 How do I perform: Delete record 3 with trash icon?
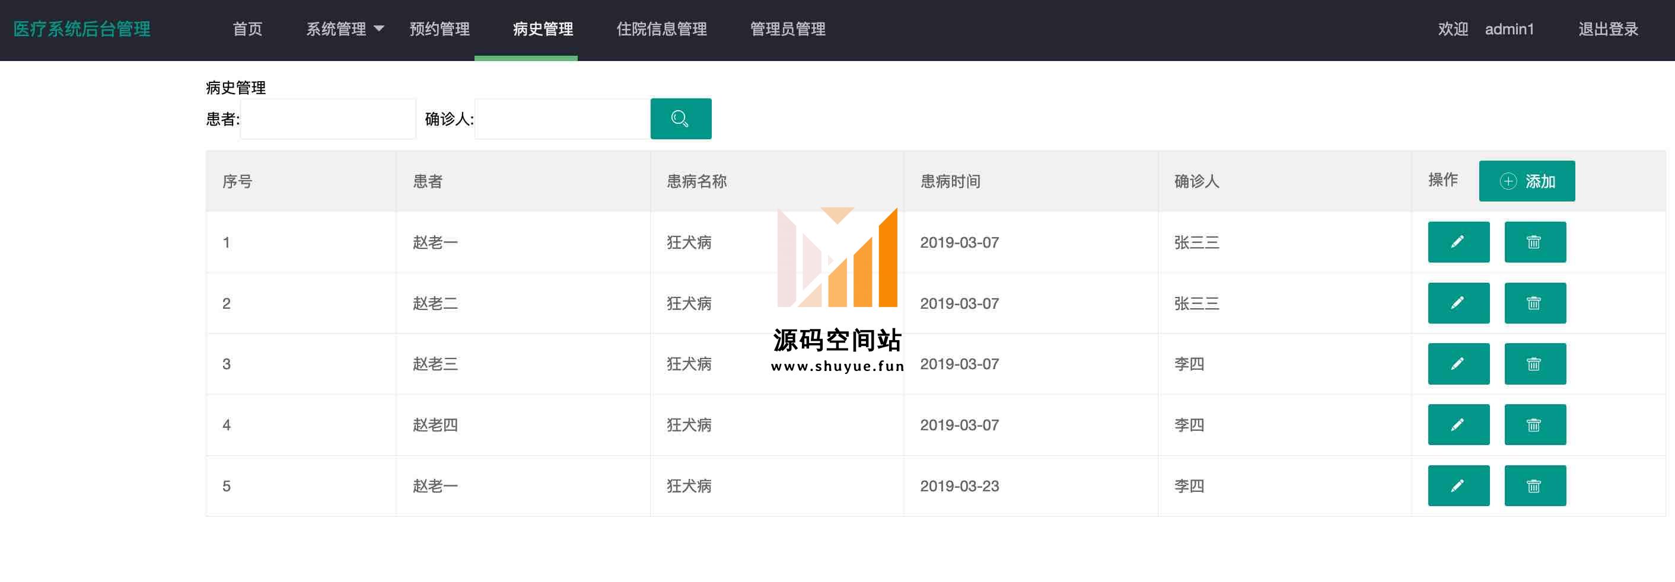click(1534, 364)
